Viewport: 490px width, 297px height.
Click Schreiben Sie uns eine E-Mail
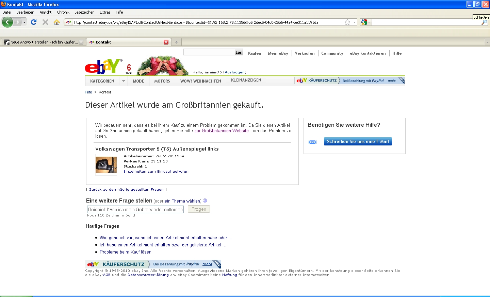click(x=358, y=141)
